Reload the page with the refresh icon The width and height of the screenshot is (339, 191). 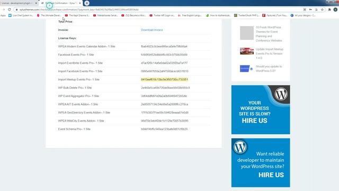click(x=10, y=10)
